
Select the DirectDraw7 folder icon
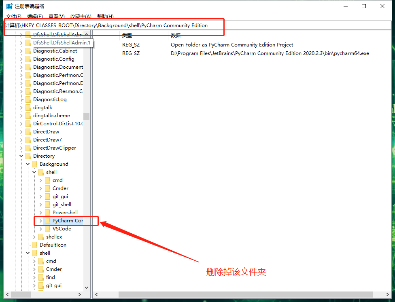(28, 139)
